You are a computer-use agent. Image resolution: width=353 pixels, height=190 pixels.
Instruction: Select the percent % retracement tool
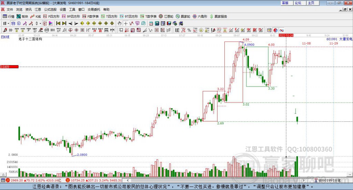pyautogui.click(x=189, y=30)
